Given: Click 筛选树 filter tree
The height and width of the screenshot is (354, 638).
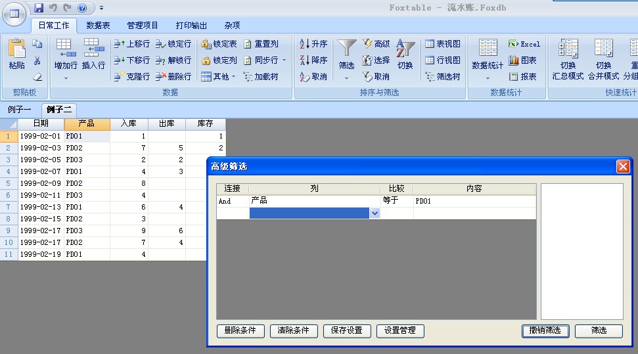Looking at the screenshot, I should coord(443,76).
